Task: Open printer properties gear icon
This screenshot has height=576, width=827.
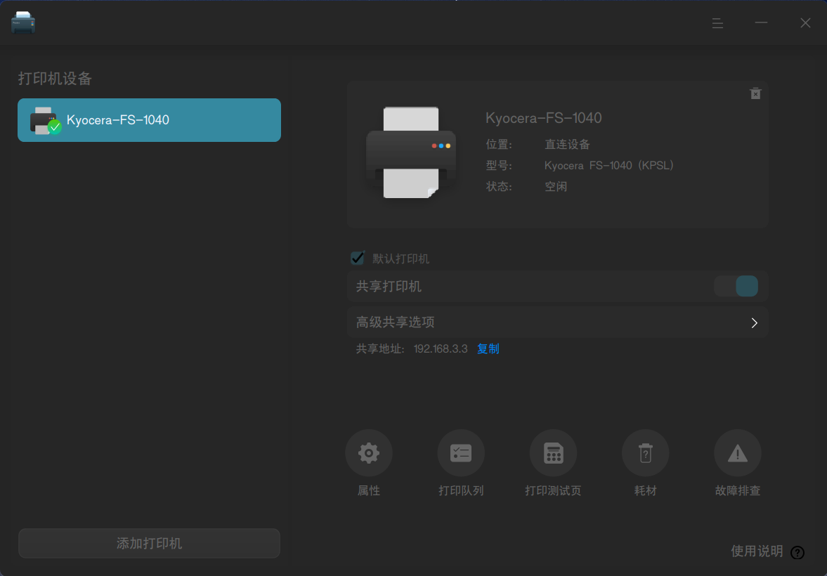Action: coord(369,453)
